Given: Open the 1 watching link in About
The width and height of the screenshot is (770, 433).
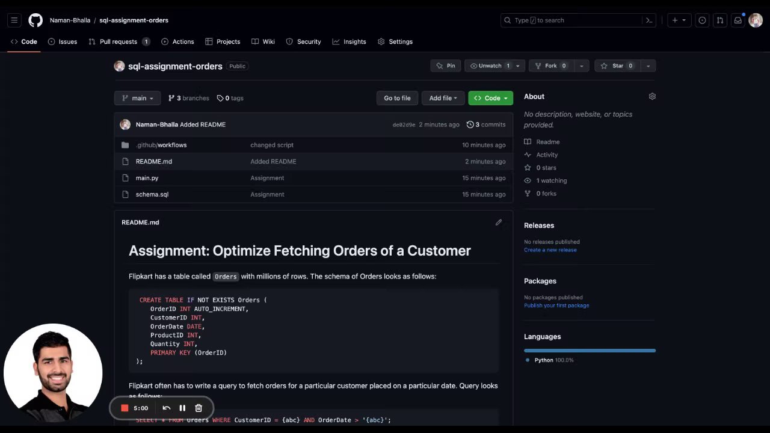Looking at the screenshot, I should pyautogui.click(x=546, y=180).
